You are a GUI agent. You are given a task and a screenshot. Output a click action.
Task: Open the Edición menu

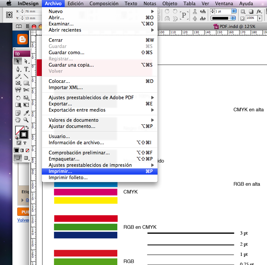click(x=75, y=3)
